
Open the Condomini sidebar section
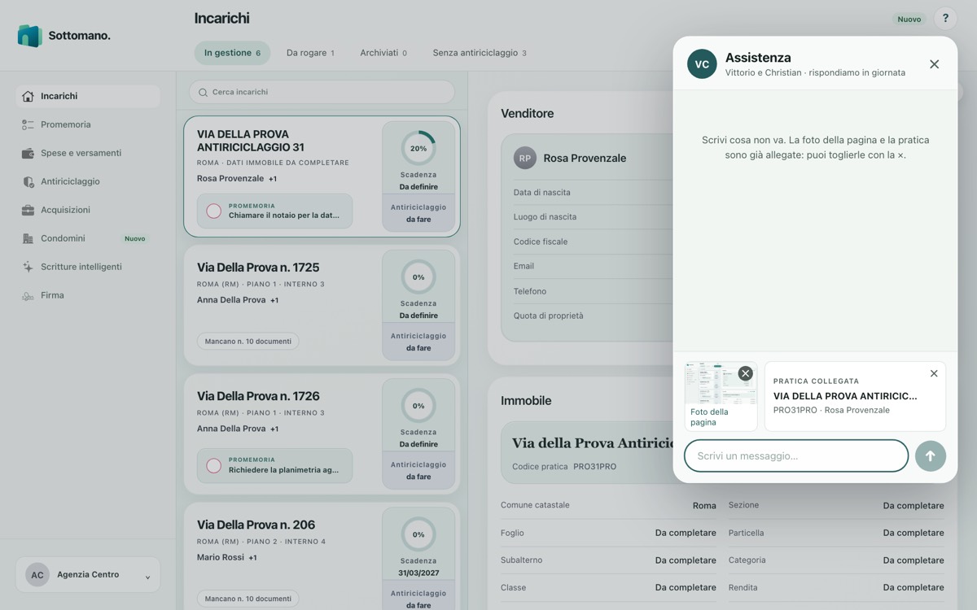pyautogui.click(x=88, y=238)
